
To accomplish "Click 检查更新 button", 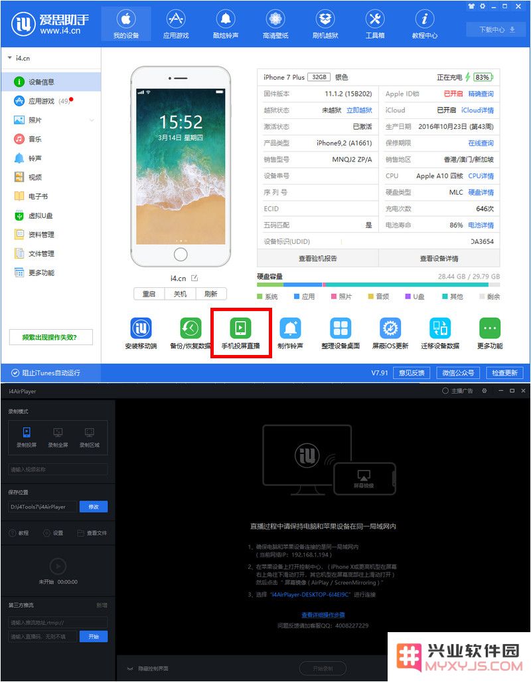I will pyautogui.click(x=504, y=373).
